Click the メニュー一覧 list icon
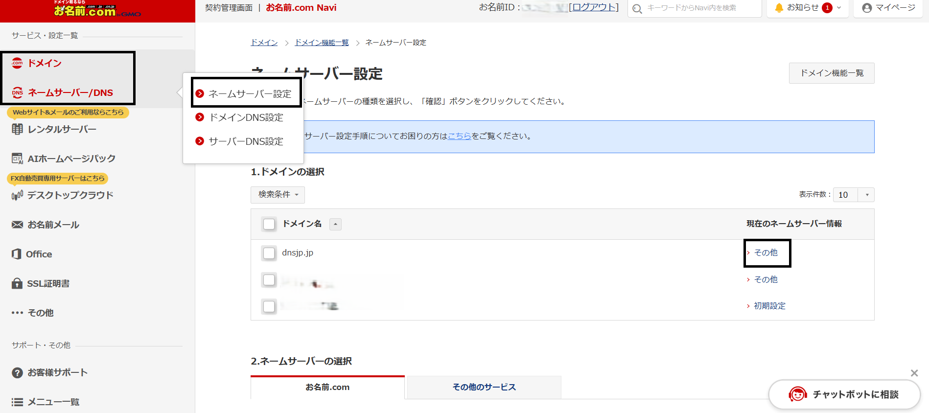 17,402
